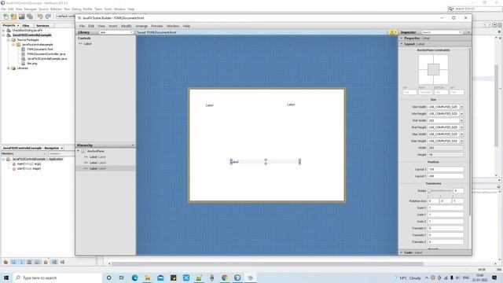Click the last icon in Navigator bottom toolbar
This screenshot has width=503, height=283.
coord(62,262)
